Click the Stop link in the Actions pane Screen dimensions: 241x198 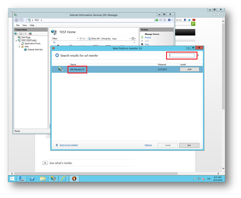pyautogui.click(x=147, y=44)
